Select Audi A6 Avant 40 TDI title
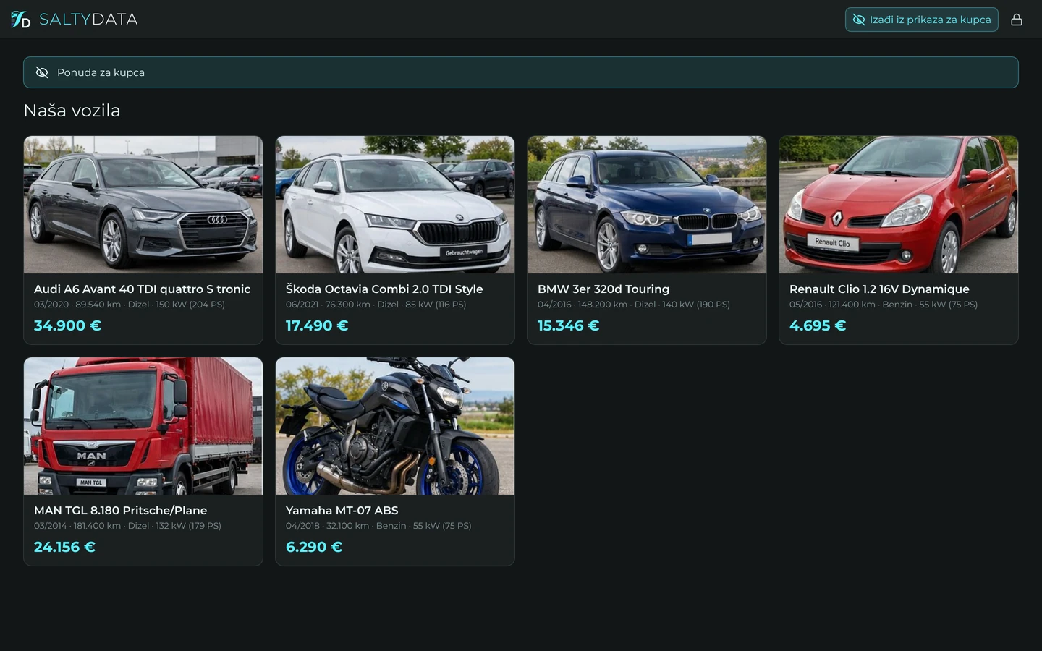1042x651 pixels. pos(142,289)
